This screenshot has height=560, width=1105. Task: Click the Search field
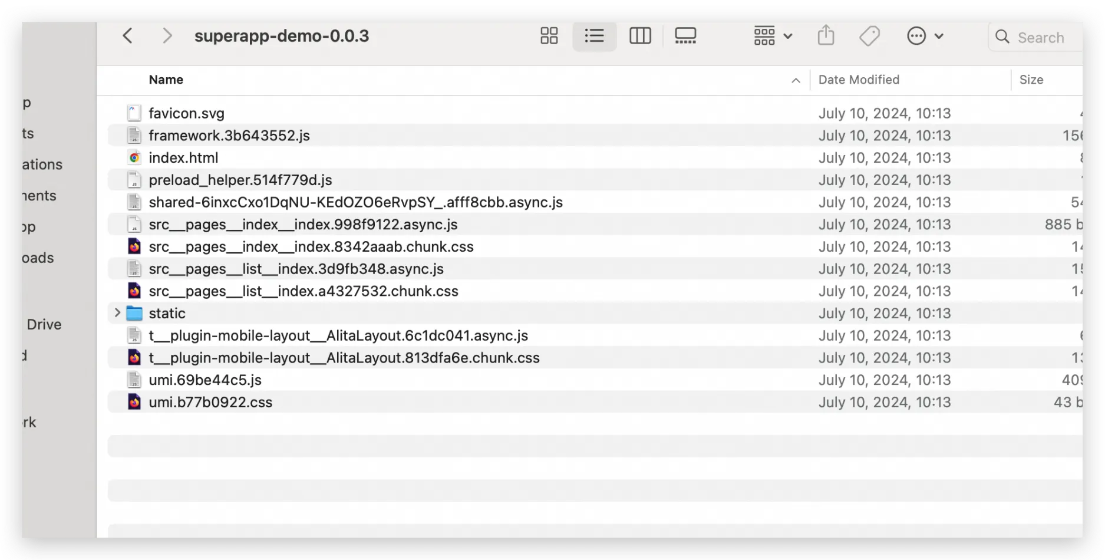[x=1035, y=37]
